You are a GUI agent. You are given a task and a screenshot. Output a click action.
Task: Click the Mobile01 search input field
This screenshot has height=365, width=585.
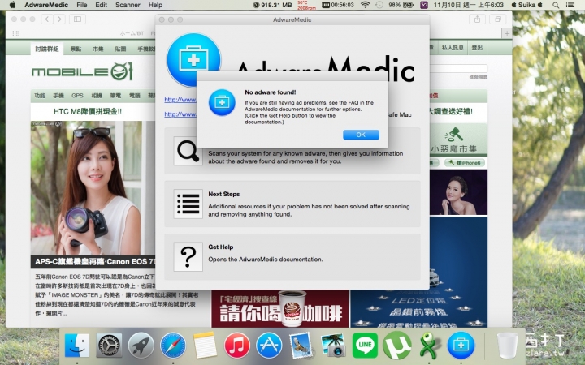click(x=458, y=68)
